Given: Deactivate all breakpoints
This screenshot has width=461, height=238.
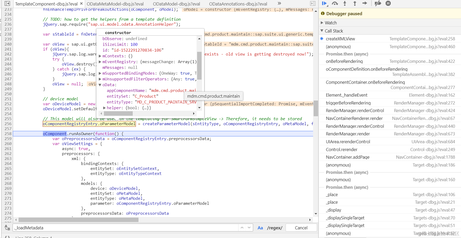Looking at the screenshot, I should click(378, 3).
